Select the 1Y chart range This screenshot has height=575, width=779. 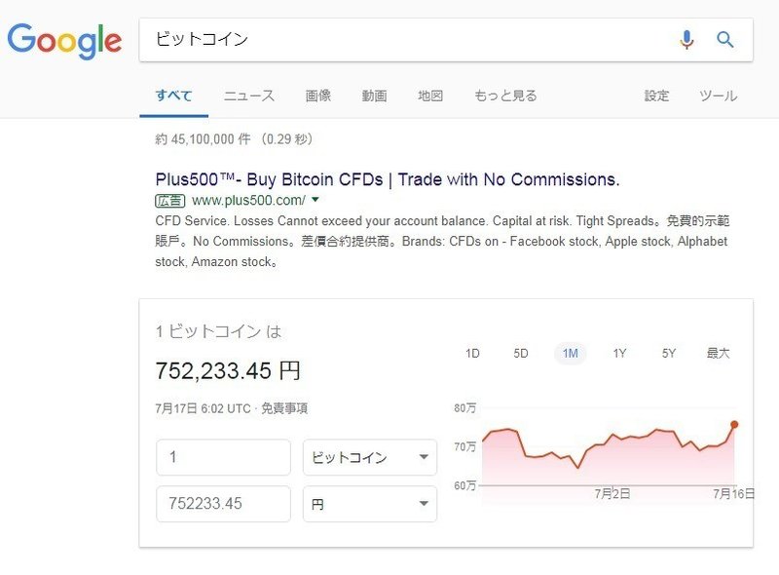coord(619,354)
